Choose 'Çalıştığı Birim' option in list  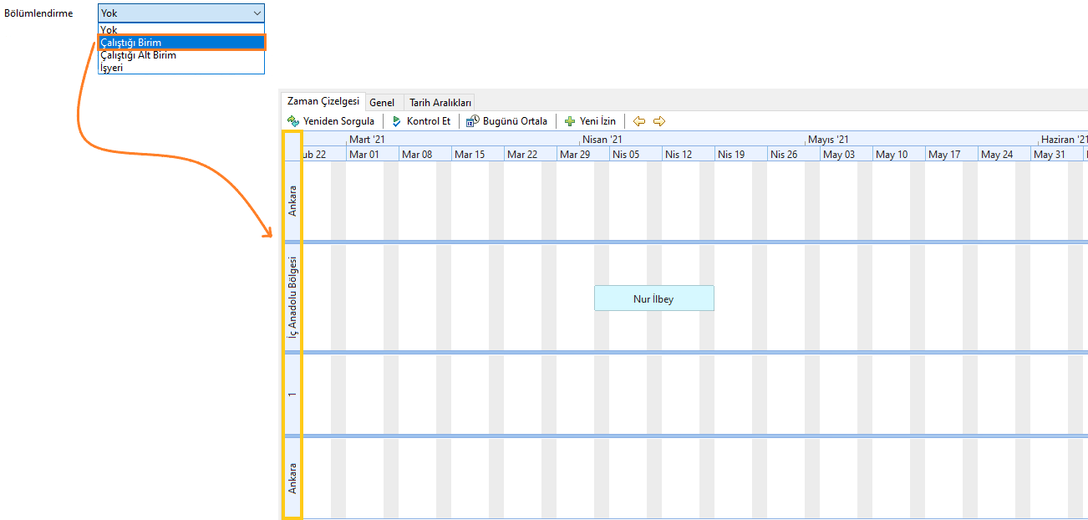(131, 42)
